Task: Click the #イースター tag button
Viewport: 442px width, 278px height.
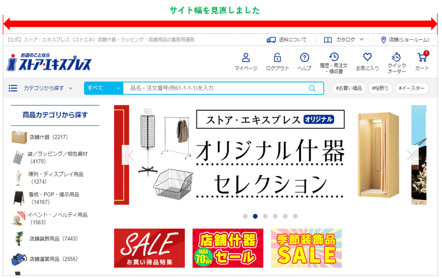Action: point(412,88)
